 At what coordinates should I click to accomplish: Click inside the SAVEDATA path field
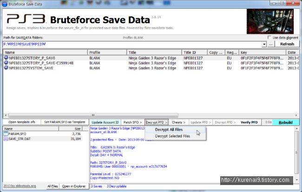point(132,44)
